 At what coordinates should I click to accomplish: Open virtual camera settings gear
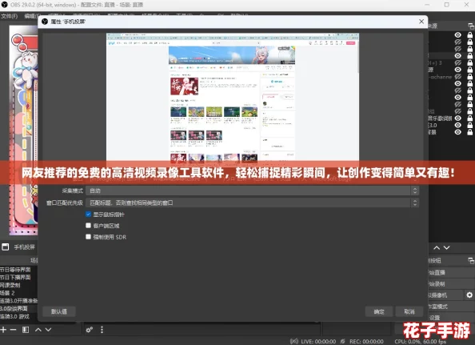[469, 295]
